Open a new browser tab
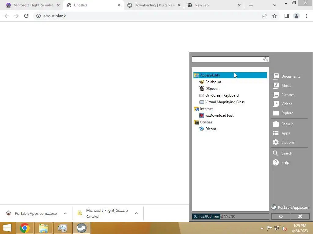Screen dimensions: 313x234 pyautogui.click(x=251, y=5)
